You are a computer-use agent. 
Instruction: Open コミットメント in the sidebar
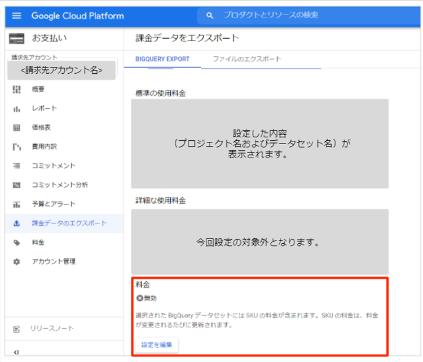[x=54, y=166]
